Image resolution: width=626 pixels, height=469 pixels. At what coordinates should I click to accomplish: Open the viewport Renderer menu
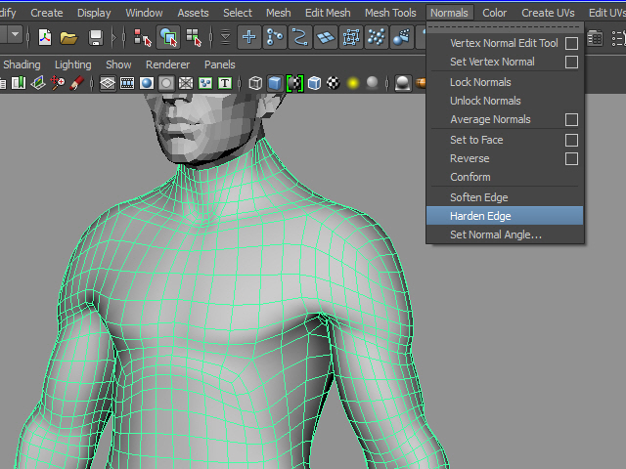click(167, 64)
